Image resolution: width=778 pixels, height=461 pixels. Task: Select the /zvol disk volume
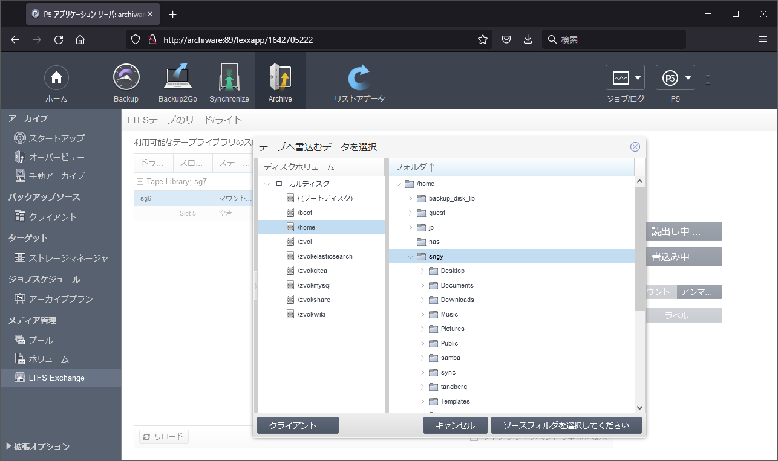click(321, 242)
